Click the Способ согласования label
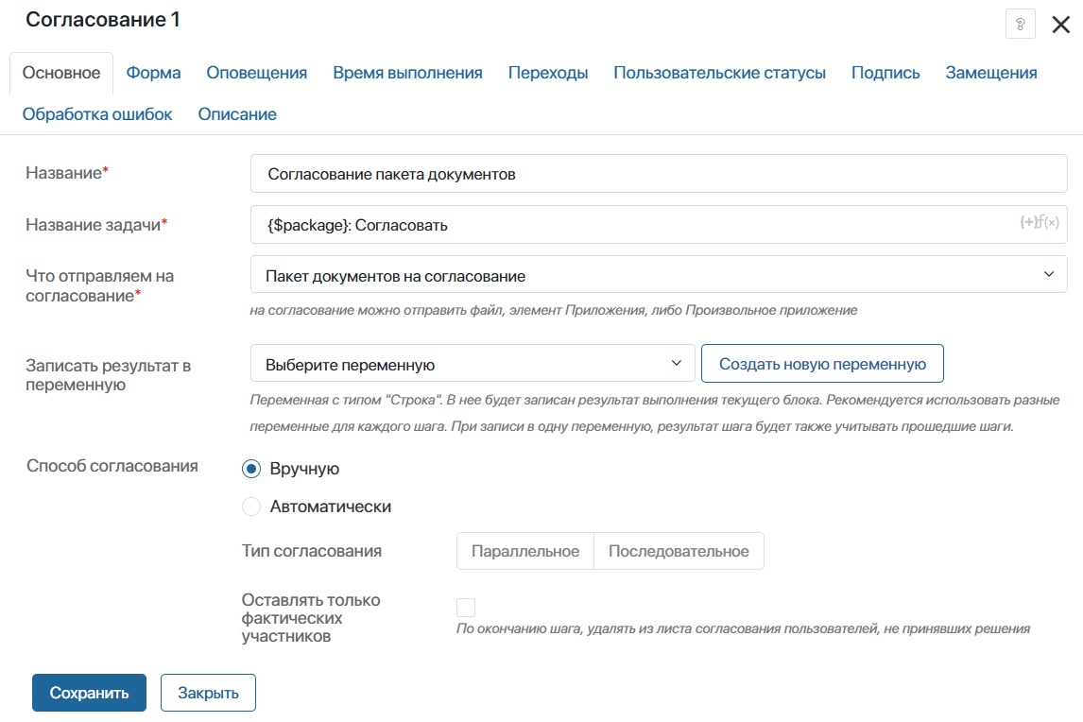This screenshot has width=1083, height=722. click(x=112, y=466)
